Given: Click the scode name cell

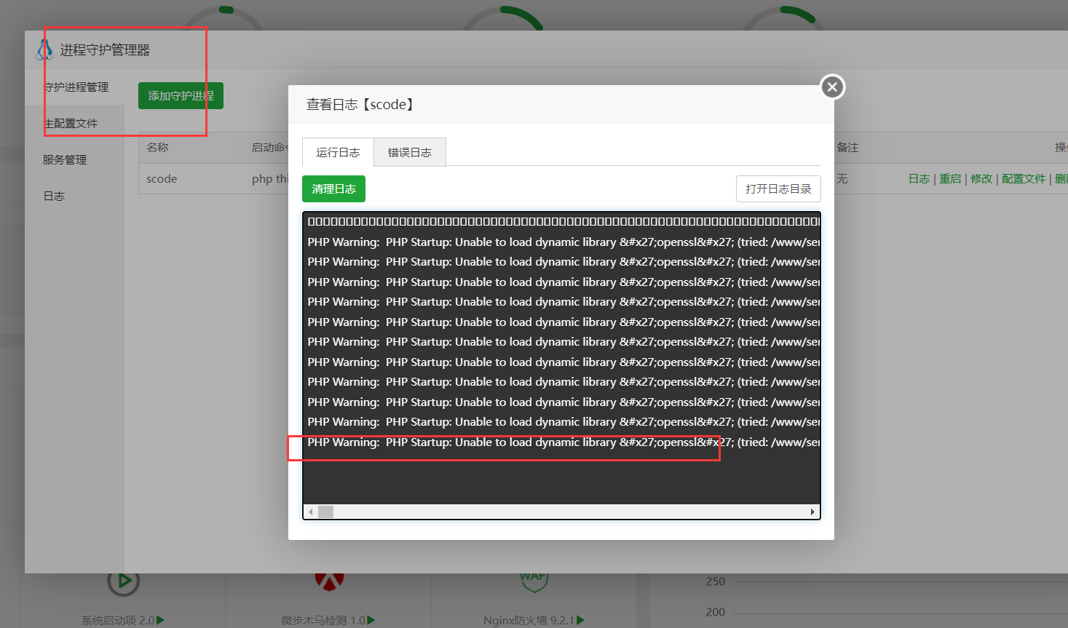Looking at the screenshot, I should click(162, 178).
